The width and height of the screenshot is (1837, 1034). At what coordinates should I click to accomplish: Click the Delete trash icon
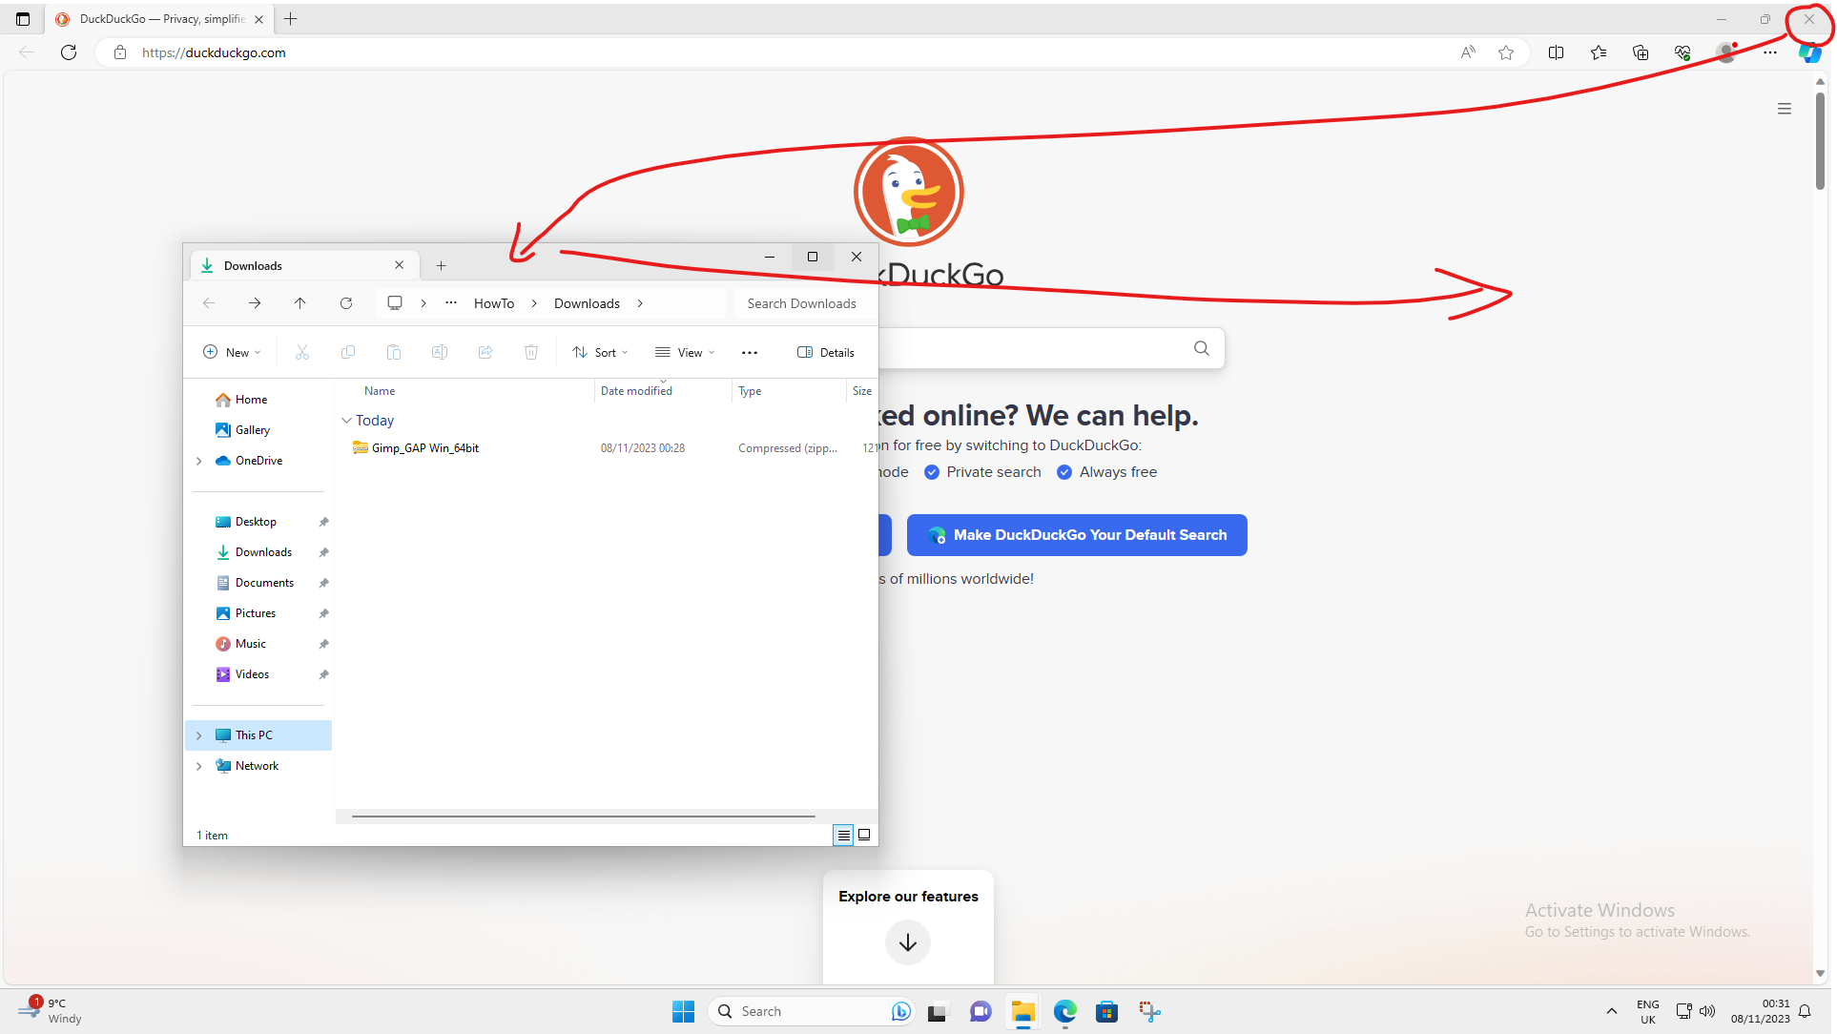click(x=531, y=352)
